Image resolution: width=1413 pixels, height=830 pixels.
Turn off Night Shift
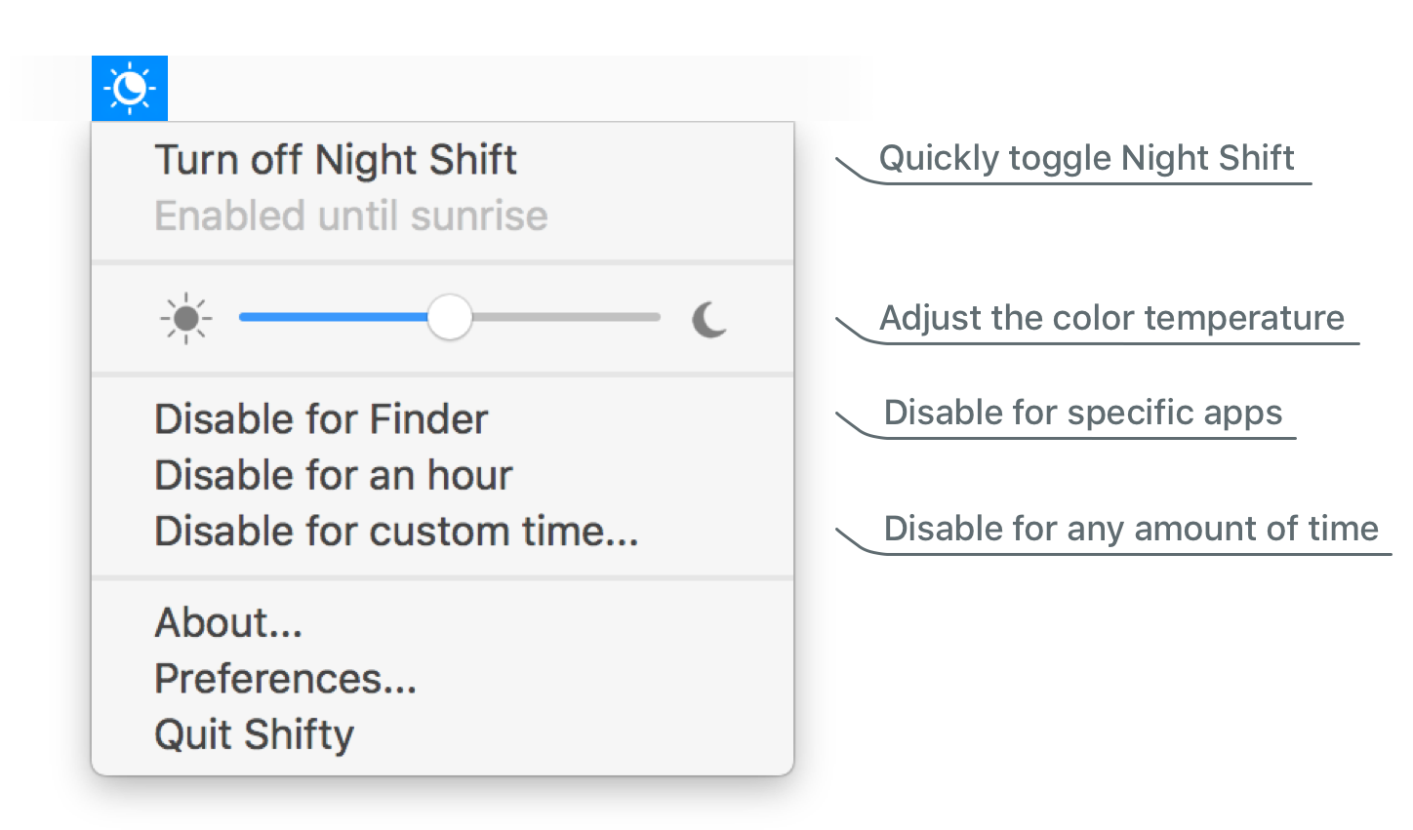pyautogui.click(x=336, y=160)
